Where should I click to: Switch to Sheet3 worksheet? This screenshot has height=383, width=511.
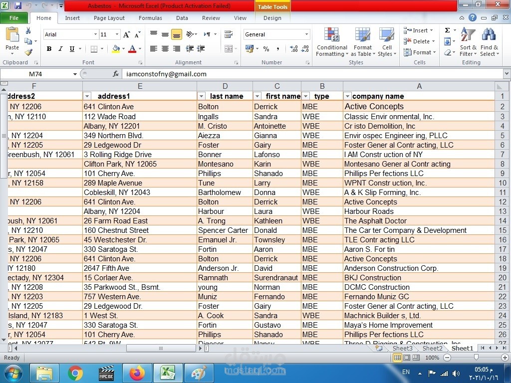pyautogui.click(x=403, y=348)
